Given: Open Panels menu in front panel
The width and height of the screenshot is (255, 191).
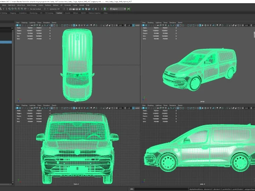Looking at the screenshot, I should tap(54, 106).
